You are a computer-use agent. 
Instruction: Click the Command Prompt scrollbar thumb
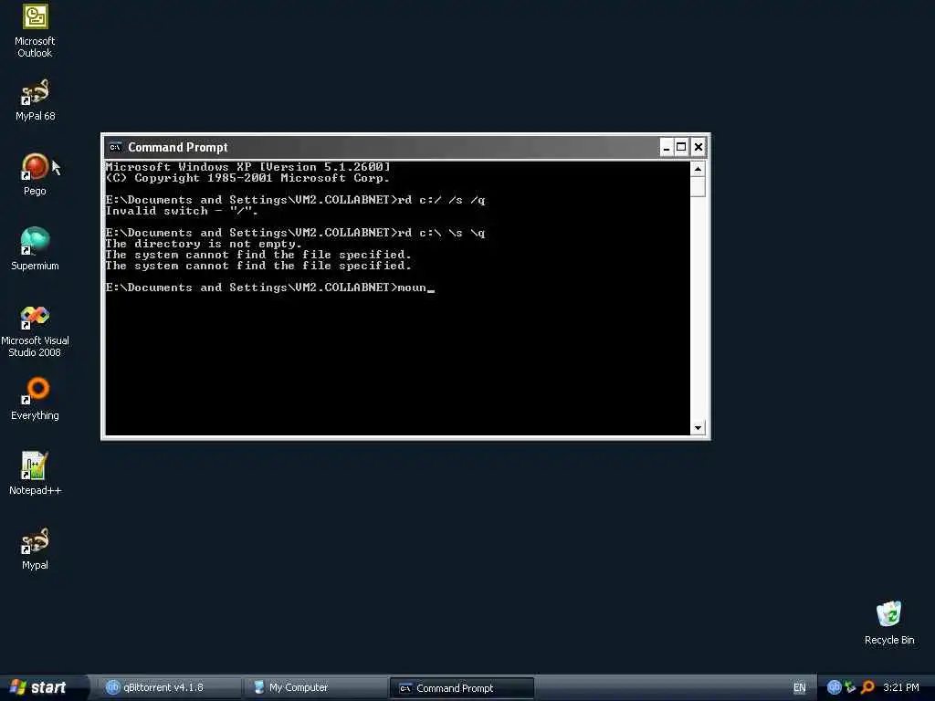pos(698,186)
